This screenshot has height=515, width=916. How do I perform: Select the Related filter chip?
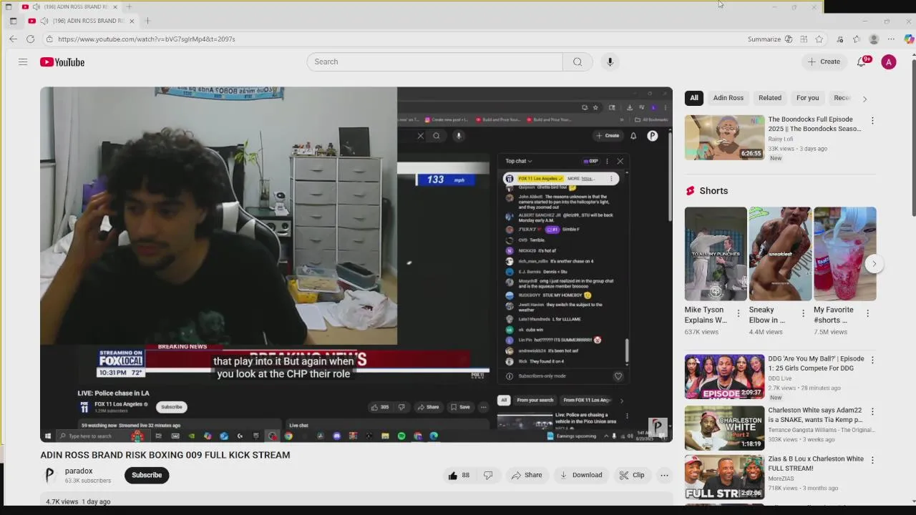coord(770,98)
